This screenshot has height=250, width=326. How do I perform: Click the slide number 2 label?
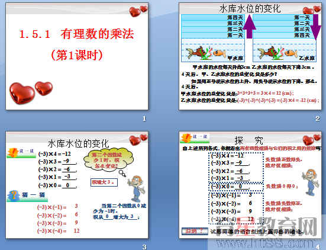317,118
